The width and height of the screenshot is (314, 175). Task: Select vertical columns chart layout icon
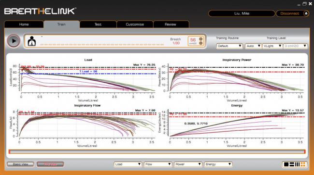[x=298, y=164]
